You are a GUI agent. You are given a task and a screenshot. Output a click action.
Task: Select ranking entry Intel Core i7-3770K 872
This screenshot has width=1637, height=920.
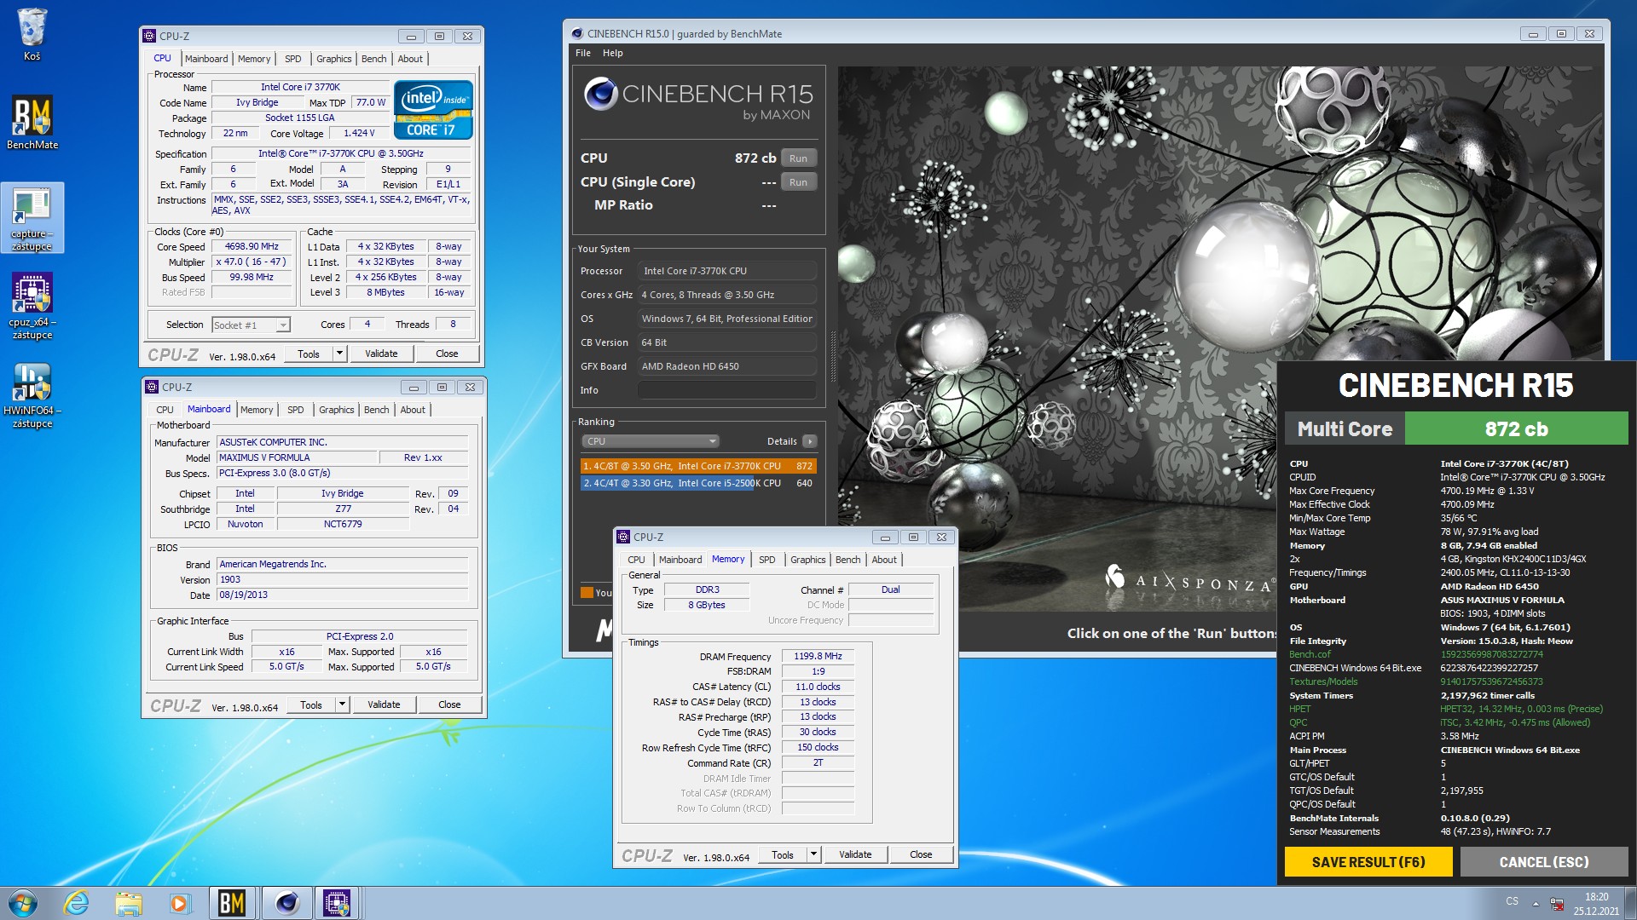[x=698, y=466]
